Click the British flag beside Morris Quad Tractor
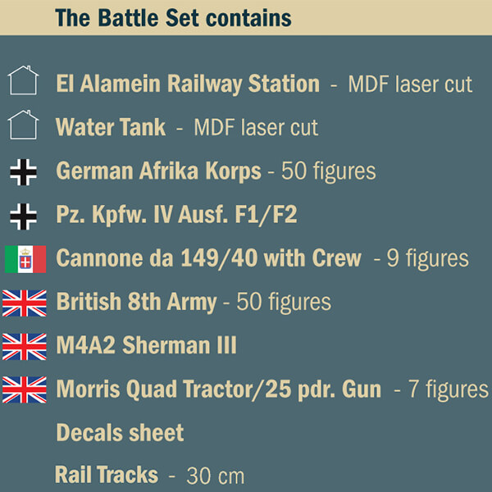Image resolution: width=492 pixels, height=492 pixels. (x=25, y=389)
